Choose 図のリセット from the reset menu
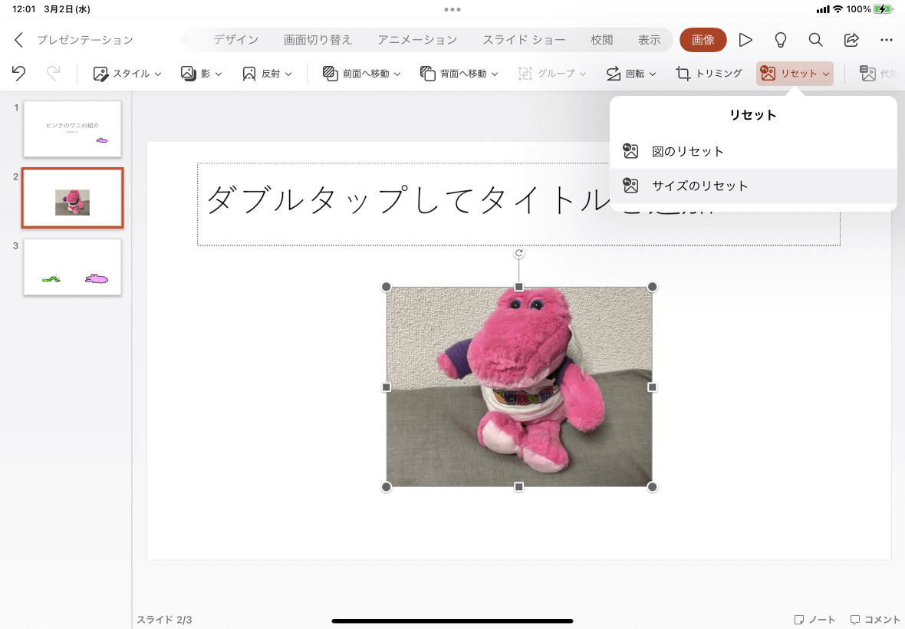Image resolution: width=905 pixels, height=629 pixels. point(753,151)
